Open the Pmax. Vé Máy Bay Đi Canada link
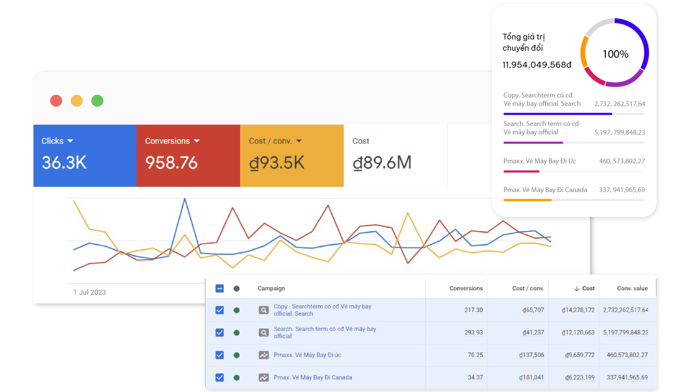This screenshot has width=697, height=392. point(313,377)
